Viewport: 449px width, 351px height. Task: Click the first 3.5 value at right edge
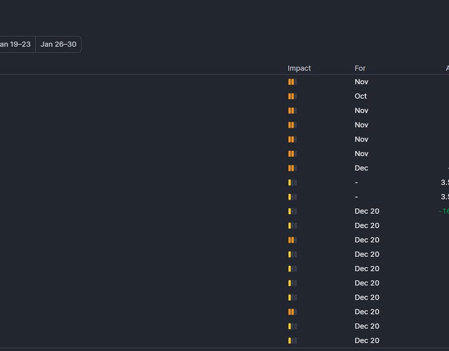(444, 183)
